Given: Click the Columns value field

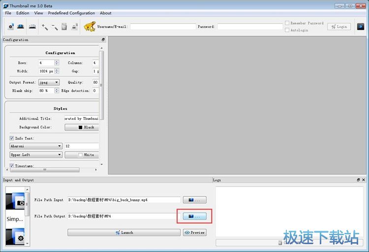Looking at the screenshot, I should point(95,63).
